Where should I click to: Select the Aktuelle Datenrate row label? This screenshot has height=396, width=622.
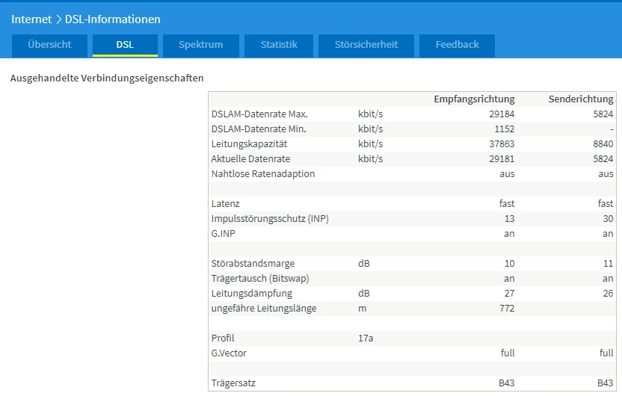250,158
